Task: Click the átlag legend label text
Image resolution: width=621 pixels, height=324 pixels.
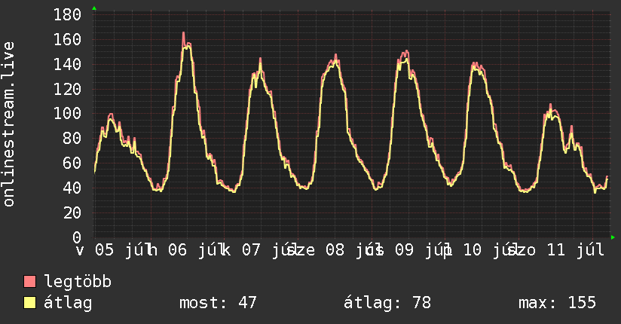Action: 68,303
